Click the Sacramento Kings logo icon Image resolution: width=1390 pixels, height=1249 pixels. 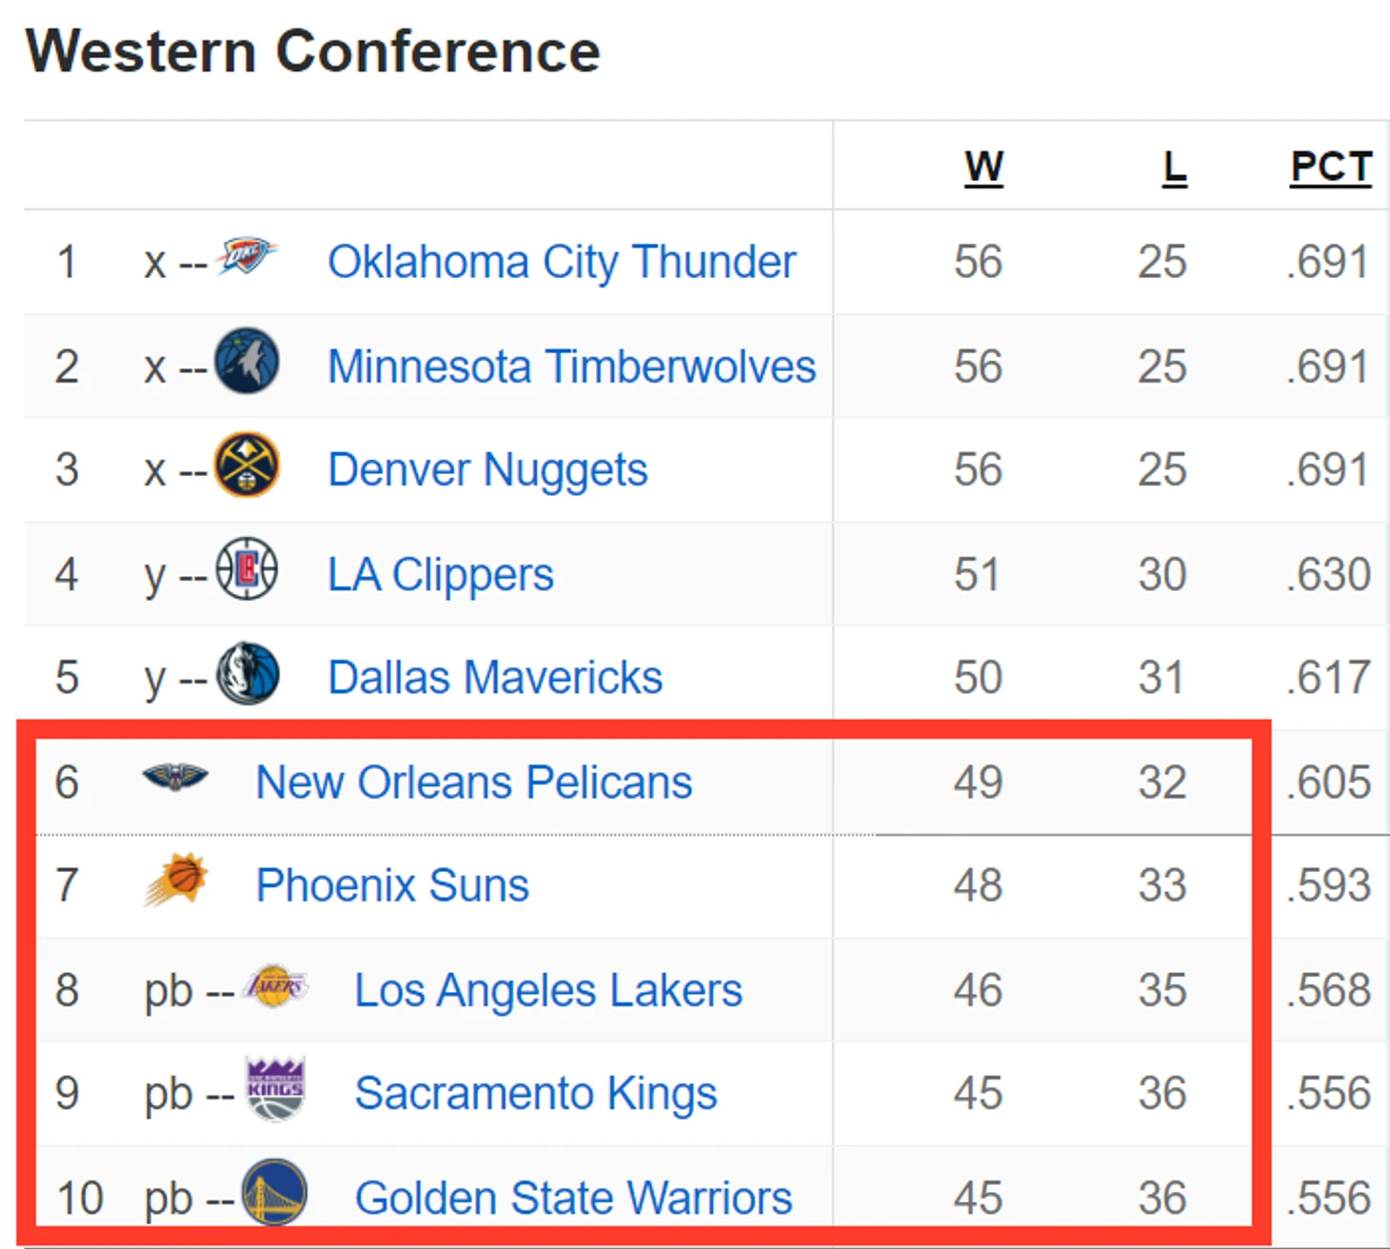[x=275, y=1089]
